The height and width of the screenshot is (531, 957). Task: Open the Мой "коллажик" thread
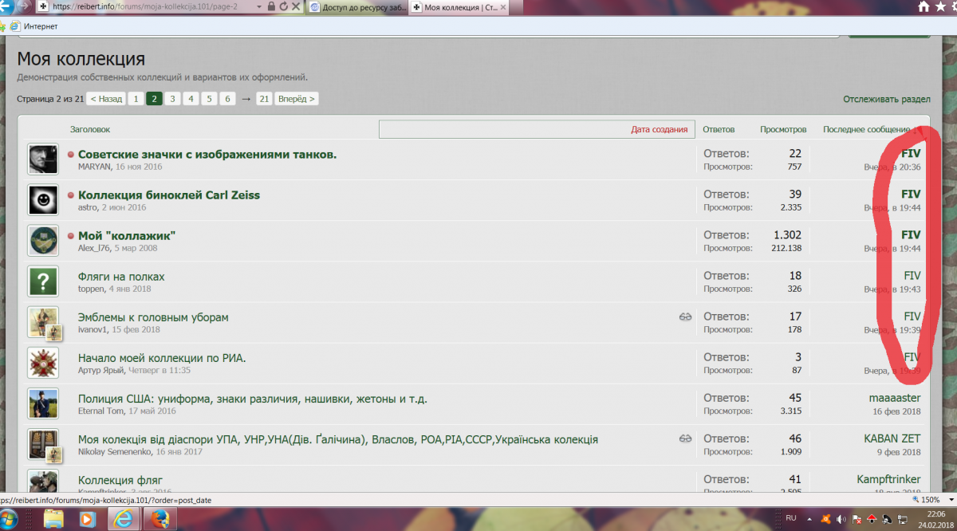coord(127,235)
